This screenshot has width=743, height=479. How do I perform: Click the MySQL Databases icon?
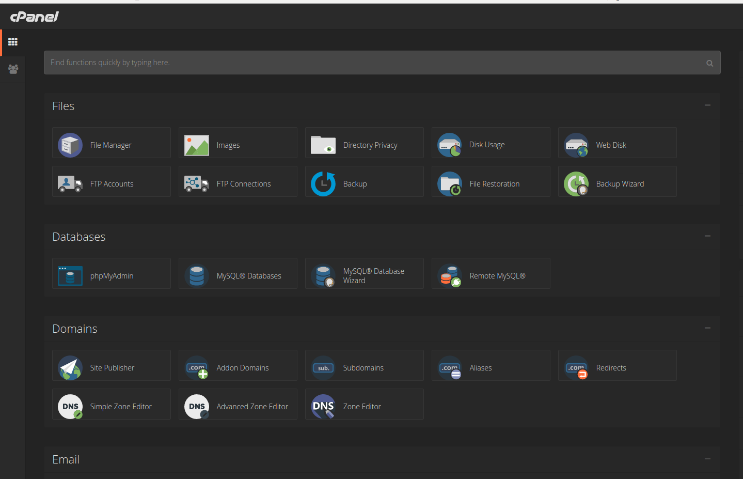pos(197,276)
